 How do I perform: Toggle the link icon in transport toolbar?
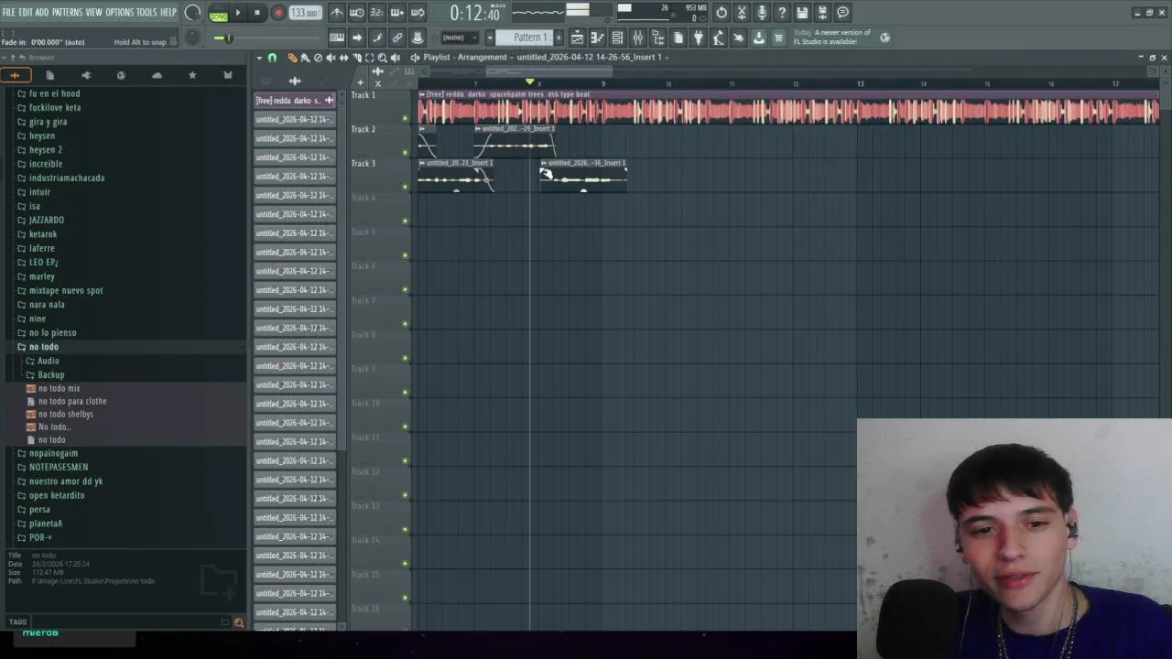click(397, 38)
